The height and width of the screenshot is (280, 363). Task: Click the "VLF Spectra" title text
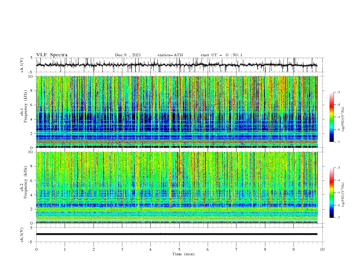pos(52,55)
